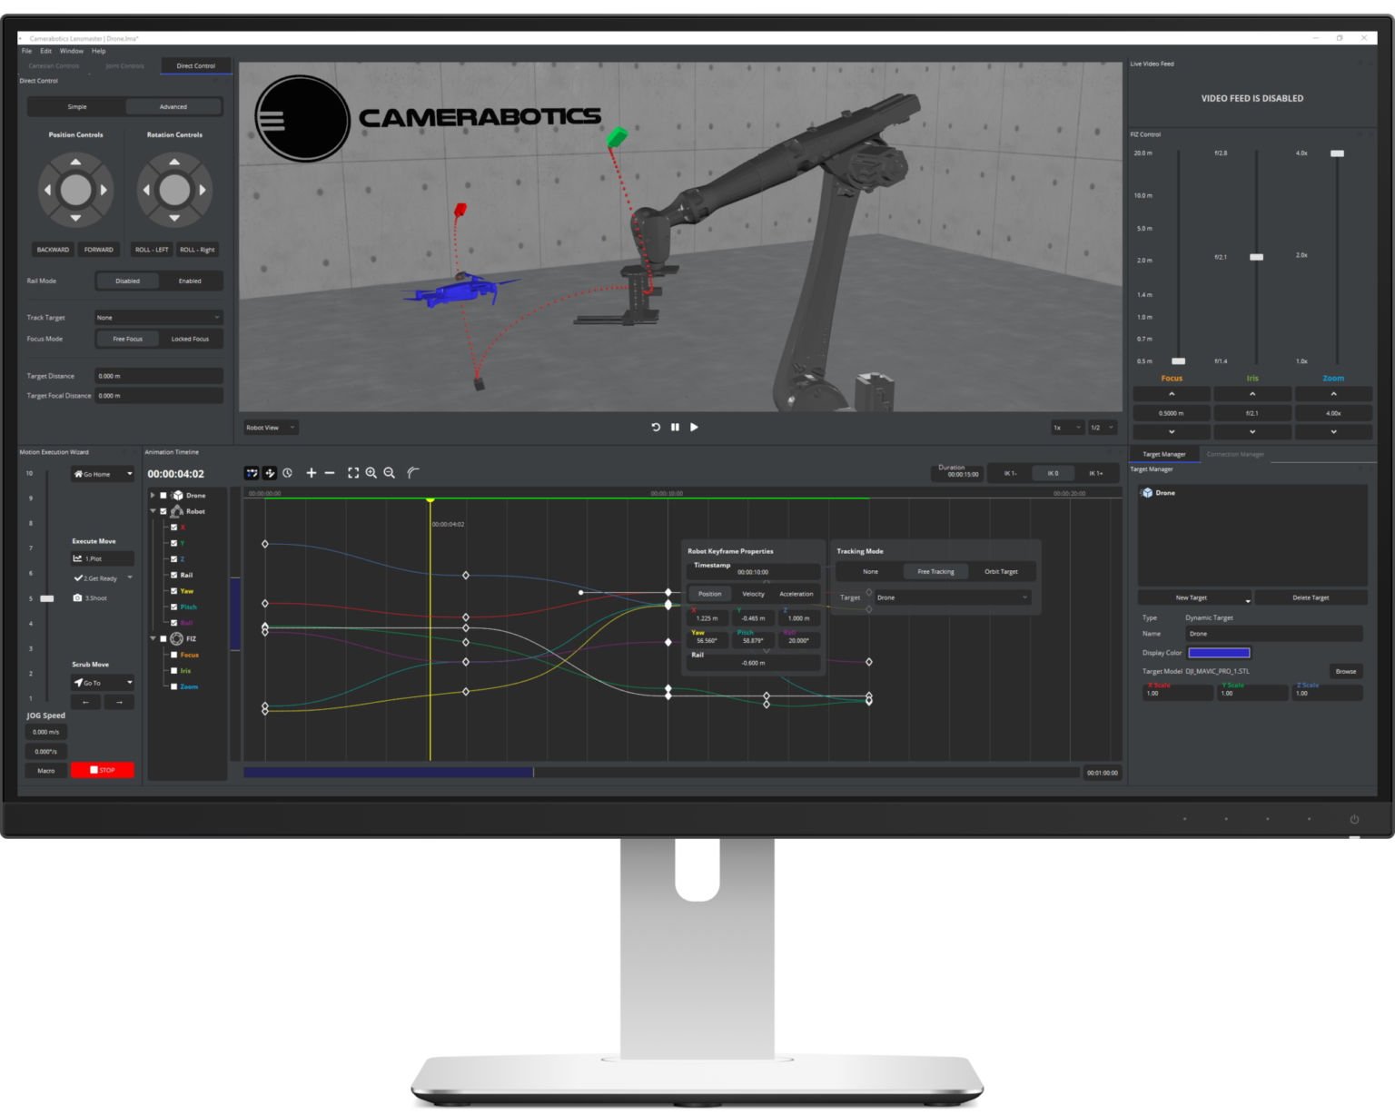Select the curve easing tool in the timeline toolbar
The height and width of the screenshot is (1115, 1395).
point(413,473)
